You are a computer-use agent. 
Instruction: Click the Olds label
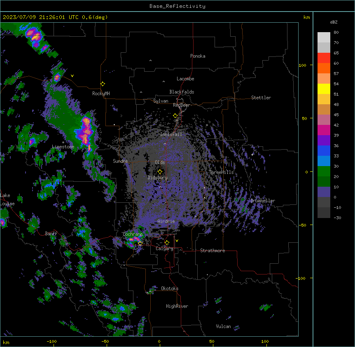[x=160, y=162]
